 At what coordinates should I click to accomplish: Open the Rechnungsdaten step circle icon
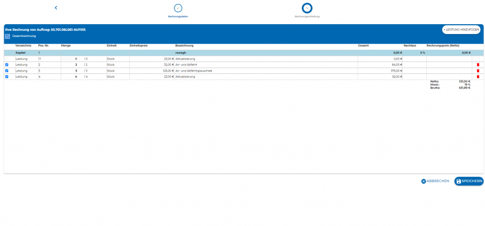click(x=178, y=8)
